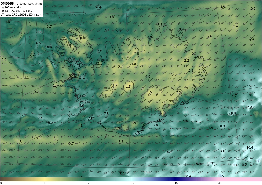The width and height of the screenshot is (262, 185).
Task: Click the map value '7.4'
Action: [x=90, y=118]
